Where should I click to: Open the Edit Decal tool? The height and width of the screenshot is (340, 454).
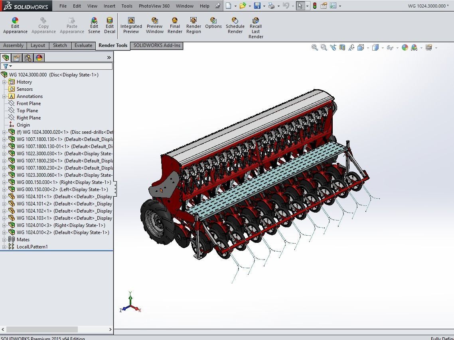[109, 25]
